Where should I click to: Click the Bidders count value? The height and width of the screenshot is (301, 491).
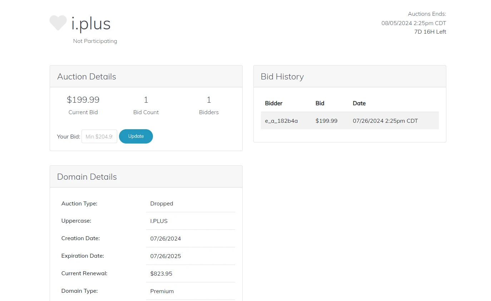click(209, 99)
